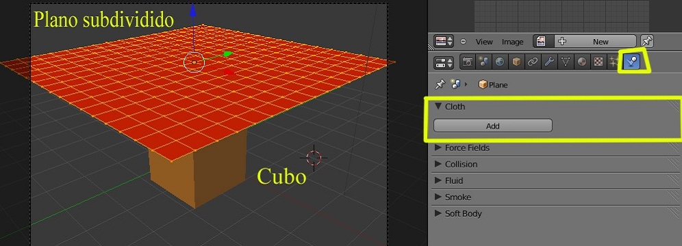Open the View menu
This screenshot has width=682, height=246.
(x=484, y=42)
